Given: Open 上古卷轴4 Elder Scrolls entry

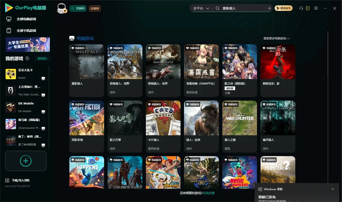Looking at the screenshot, I should [x=26, y=91].
